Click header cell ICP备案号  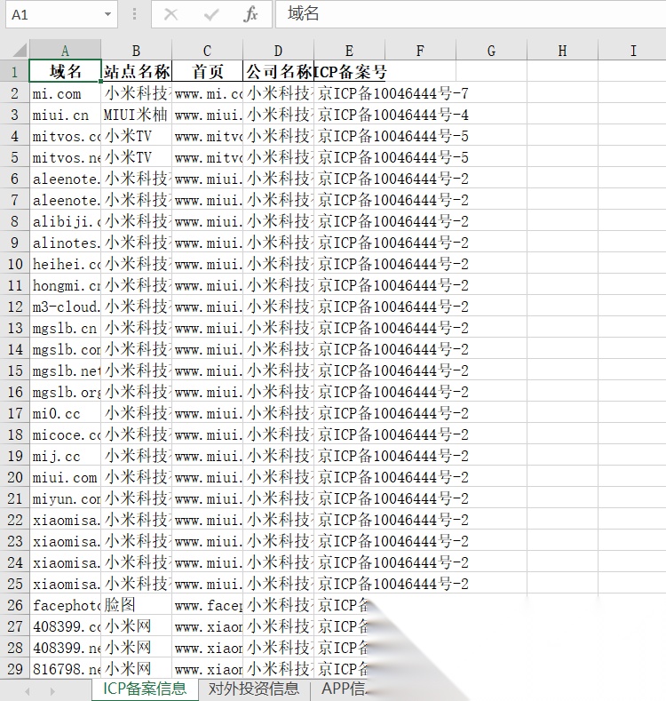(350, 71)
